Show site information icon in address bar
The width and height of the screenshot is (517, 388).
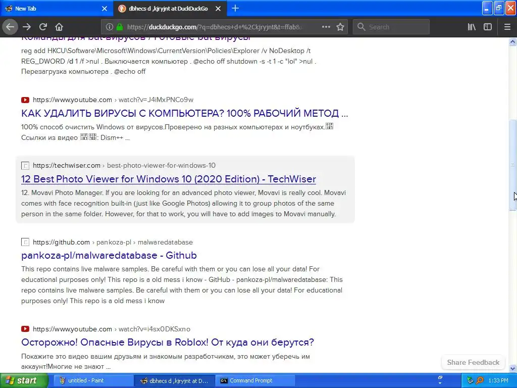click(110, 27)
